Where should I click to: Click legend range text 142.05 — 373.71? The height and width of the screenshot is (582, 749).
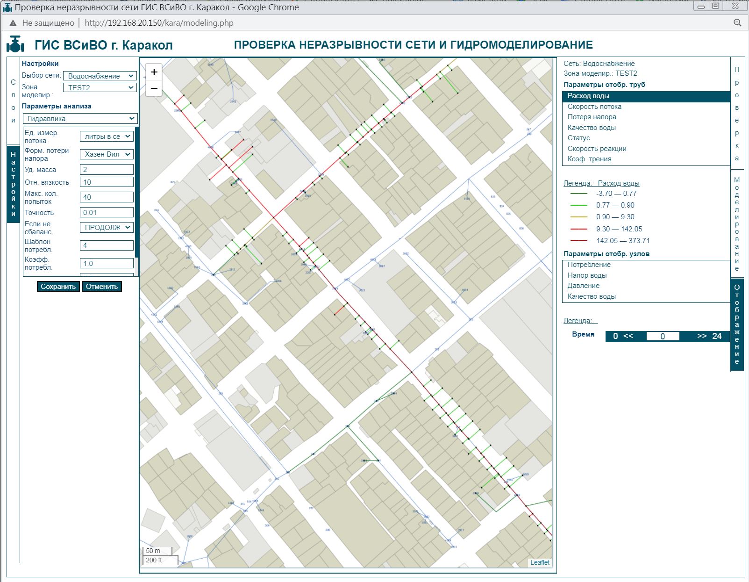click(623, 241)
